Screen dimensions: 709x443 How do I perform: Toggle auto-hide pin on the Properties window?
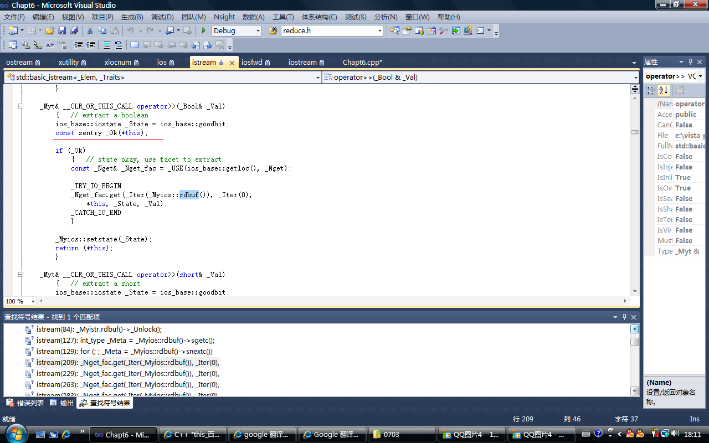point(690,61)
